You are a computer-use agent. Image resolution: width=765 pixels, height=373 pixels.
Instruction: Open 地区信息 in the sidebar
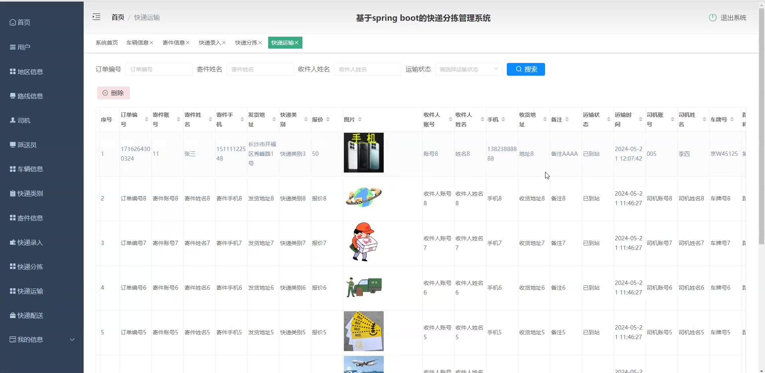coord(42,72)
